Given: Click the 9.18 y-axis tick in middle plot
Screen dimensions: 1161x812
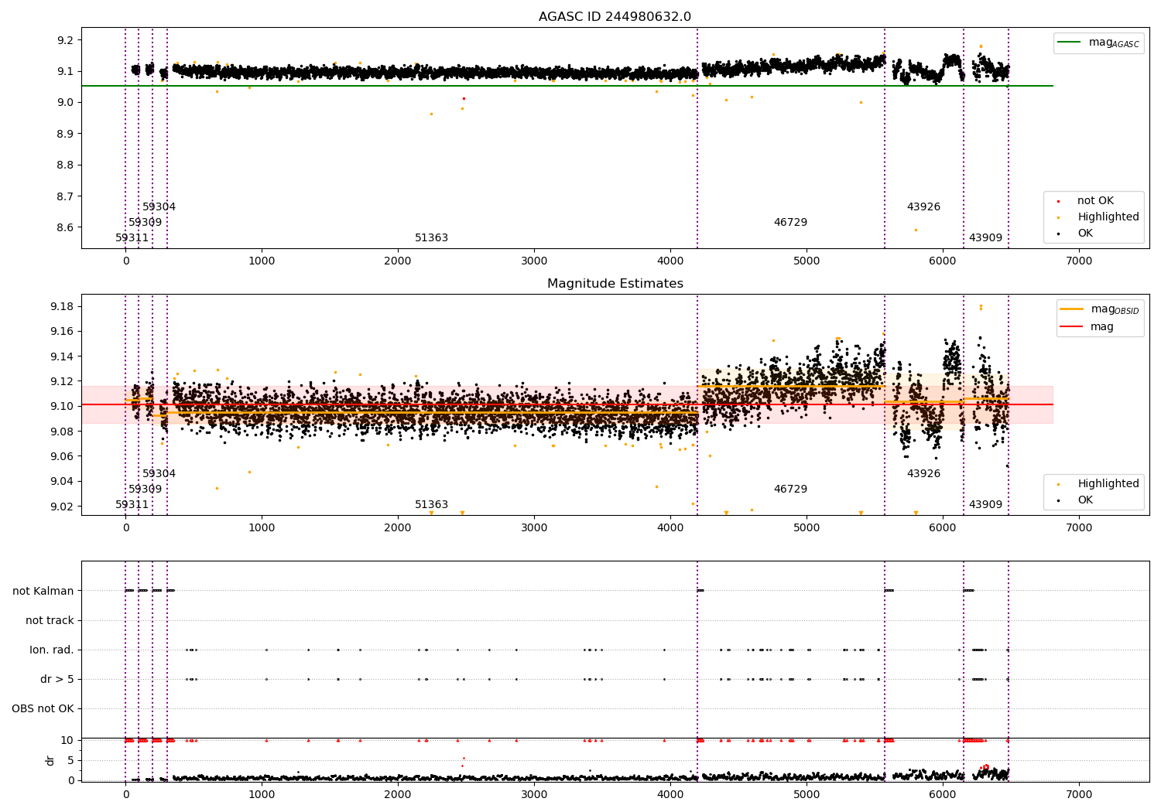Looking at the screenshot, I should click(x=62, y=307).
